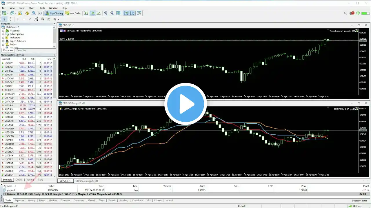
Task: Select USDJPY row in Market Watch
Action: [x=27, y=63]
